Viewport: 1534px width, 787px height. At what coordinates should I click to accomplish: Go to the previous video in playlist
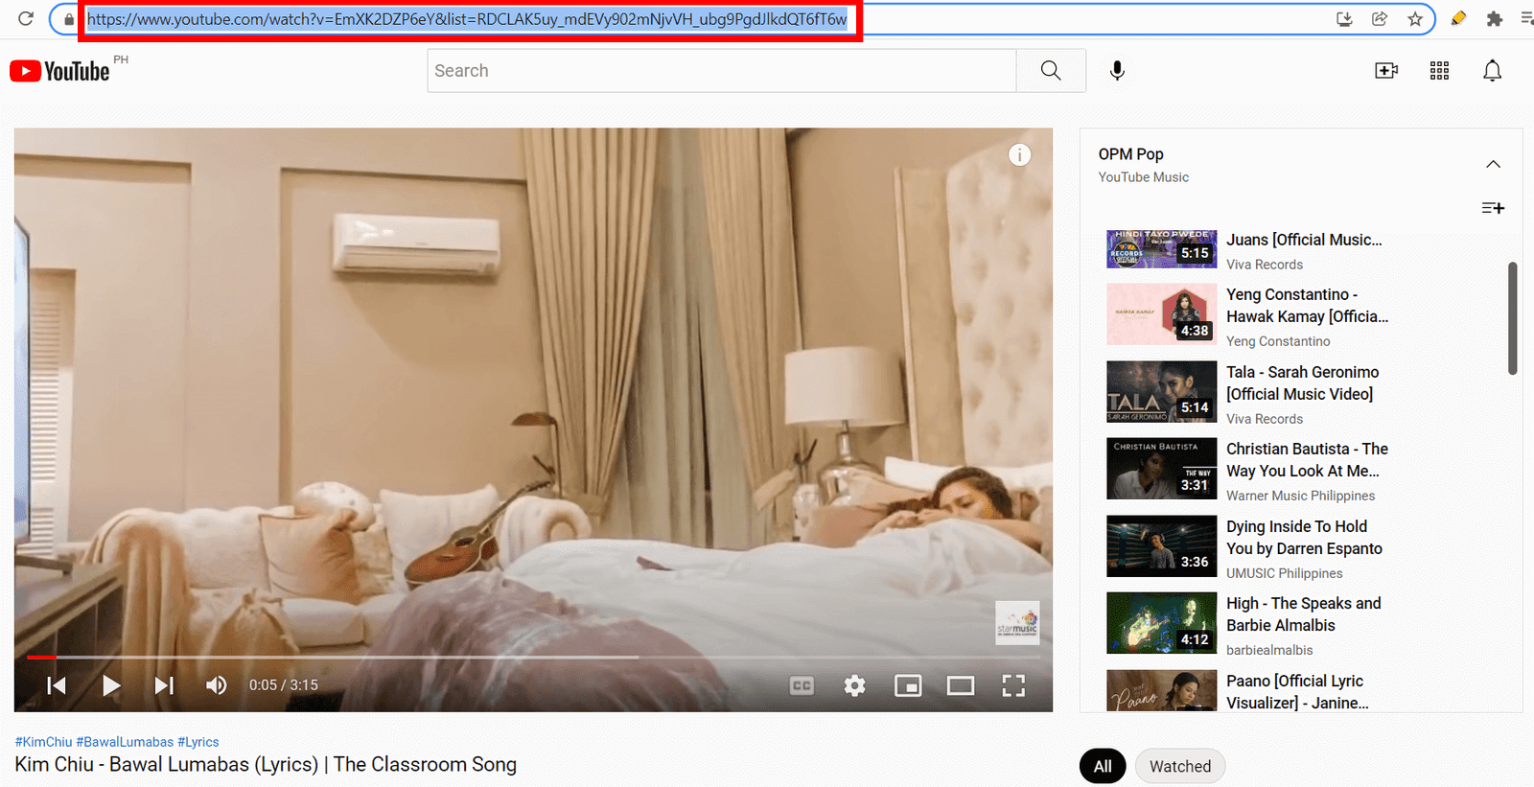coord(57,685)
